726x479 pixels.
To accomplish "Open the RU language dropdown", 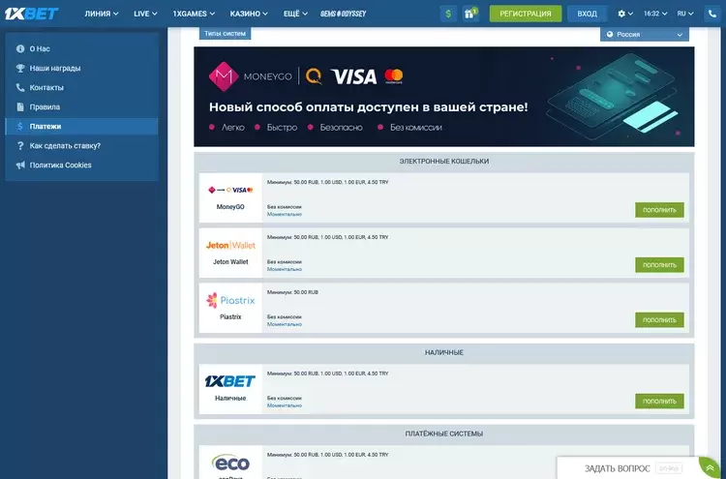I will click(685, 14).
